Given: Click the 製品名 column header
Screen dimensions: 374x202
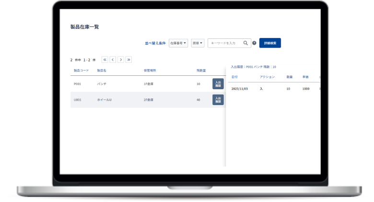Looking at the screenshot, I should coord(102,71).
